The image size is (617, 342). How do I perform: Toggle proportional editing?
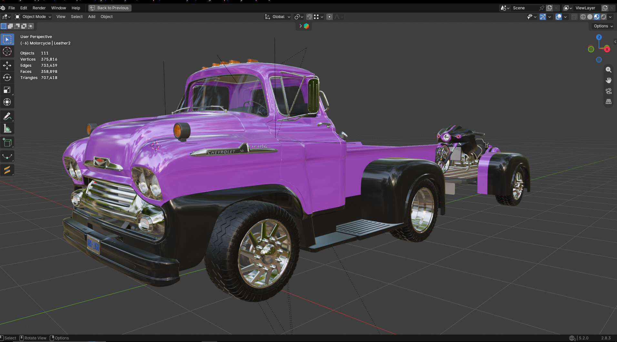point(329,17)
